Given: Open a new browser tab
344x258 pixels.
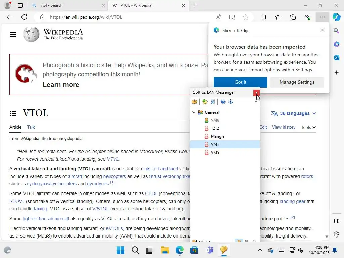Looking at the screenshot, I should click(195, 5).
